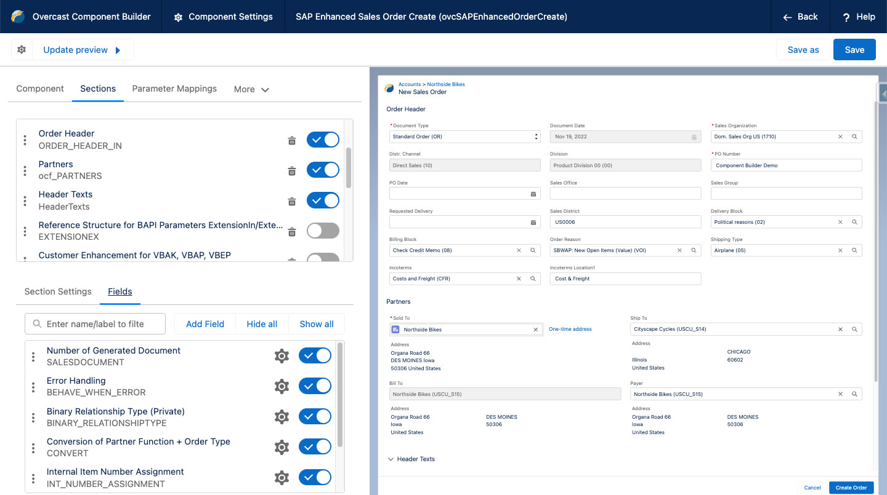Open the Parameter Mappings tab

coord(174,89)
